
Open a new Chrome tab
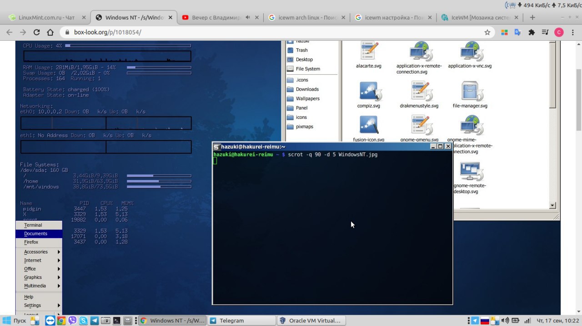[532, 17]
